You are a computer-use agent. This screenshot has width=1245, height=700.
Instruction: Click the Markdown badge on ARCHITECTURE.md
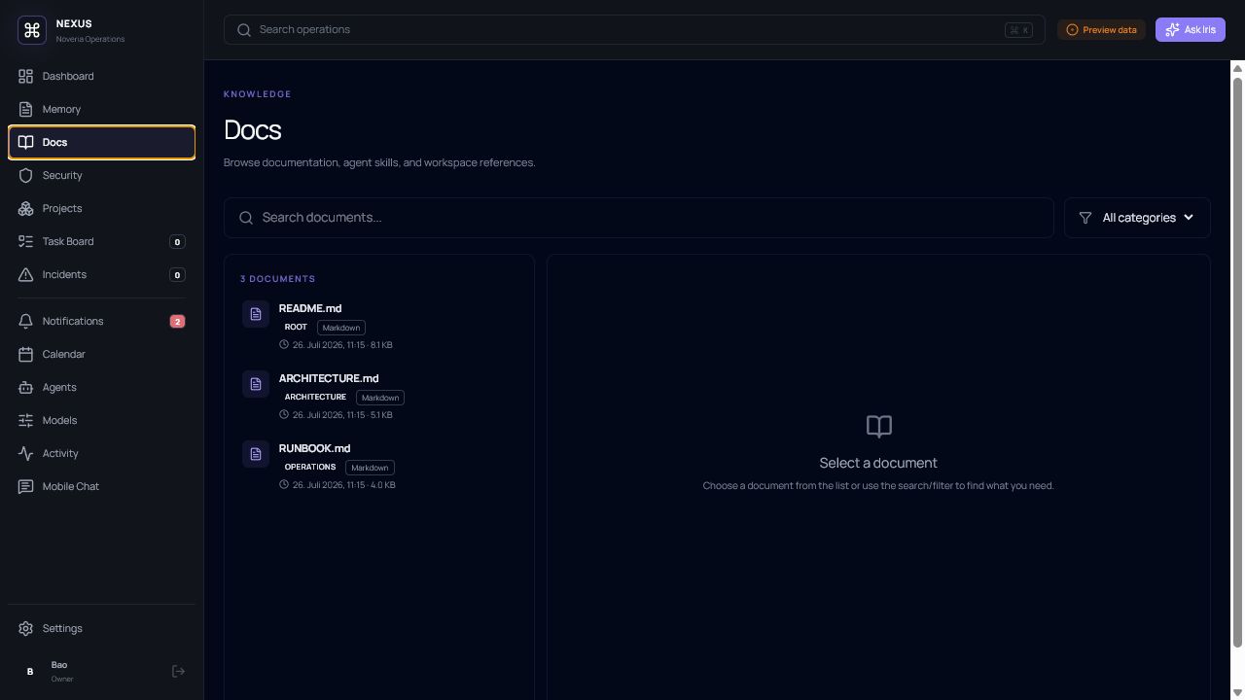[380, 398]
